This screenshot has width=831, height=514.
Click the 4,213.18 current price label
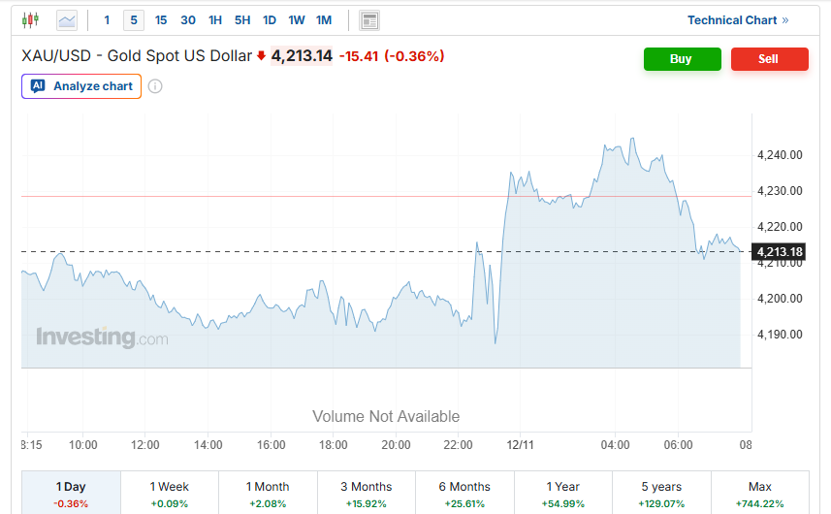tap(778, 252)
